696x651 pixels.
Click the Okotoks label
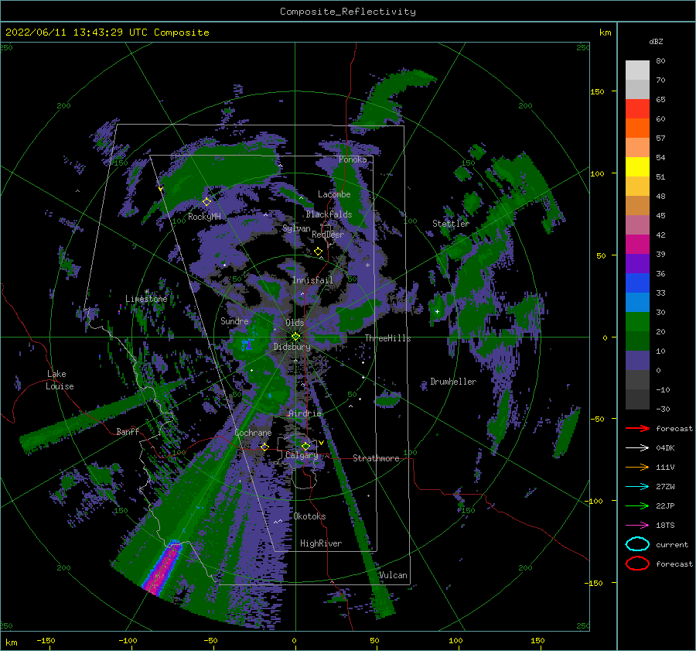tap(309, 516)
